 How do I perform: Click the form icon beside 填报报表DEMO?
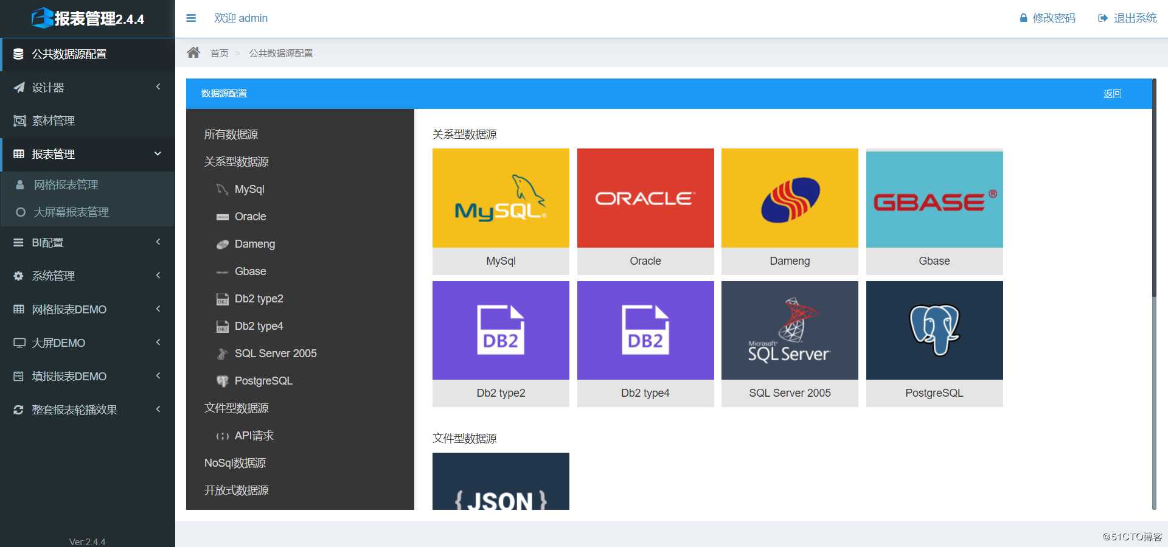click(x=19, y=376)
